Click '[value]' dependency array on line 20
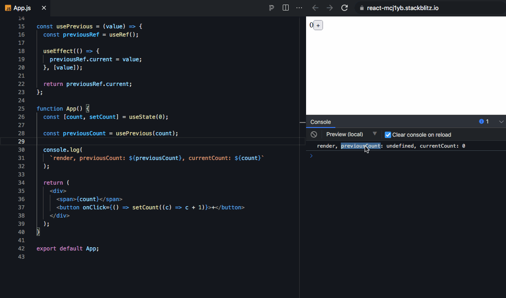506x298 pixels. (x=65, y=67)
